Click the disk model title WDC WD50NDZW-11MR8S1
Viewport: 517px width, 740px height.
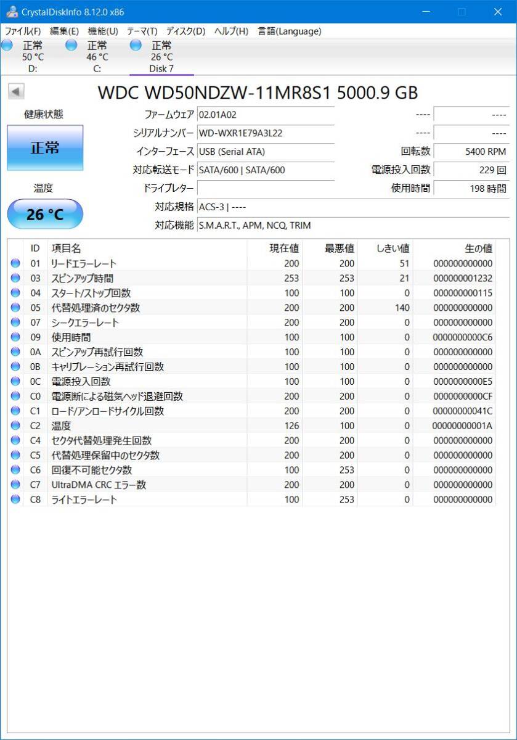[x=214, y=92]
